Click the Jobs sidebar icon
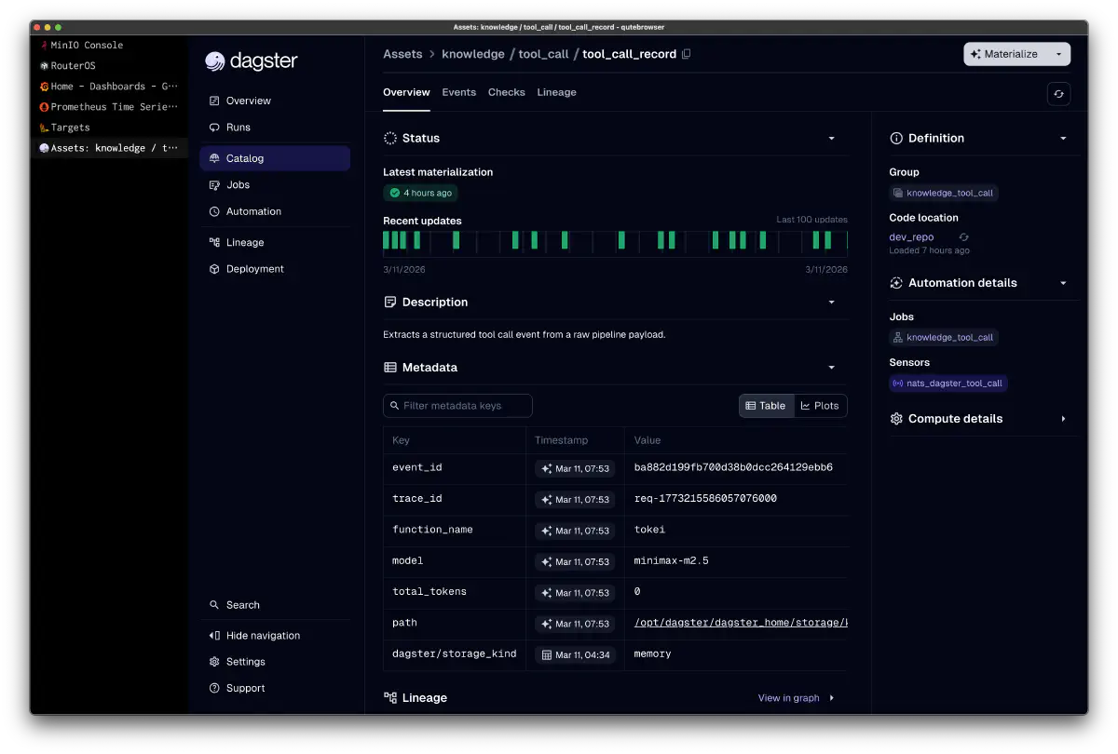 click(215, 185)
